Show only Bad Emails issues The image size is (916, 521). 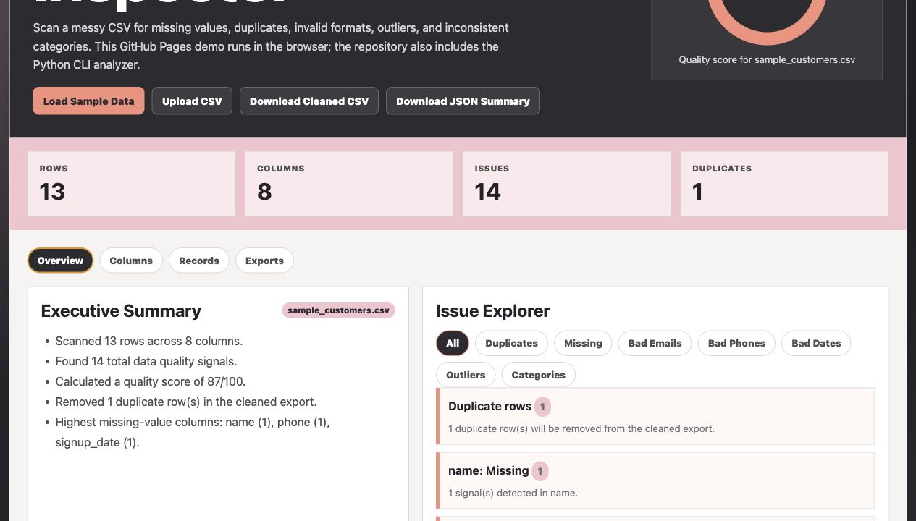[x=655, y=343]
